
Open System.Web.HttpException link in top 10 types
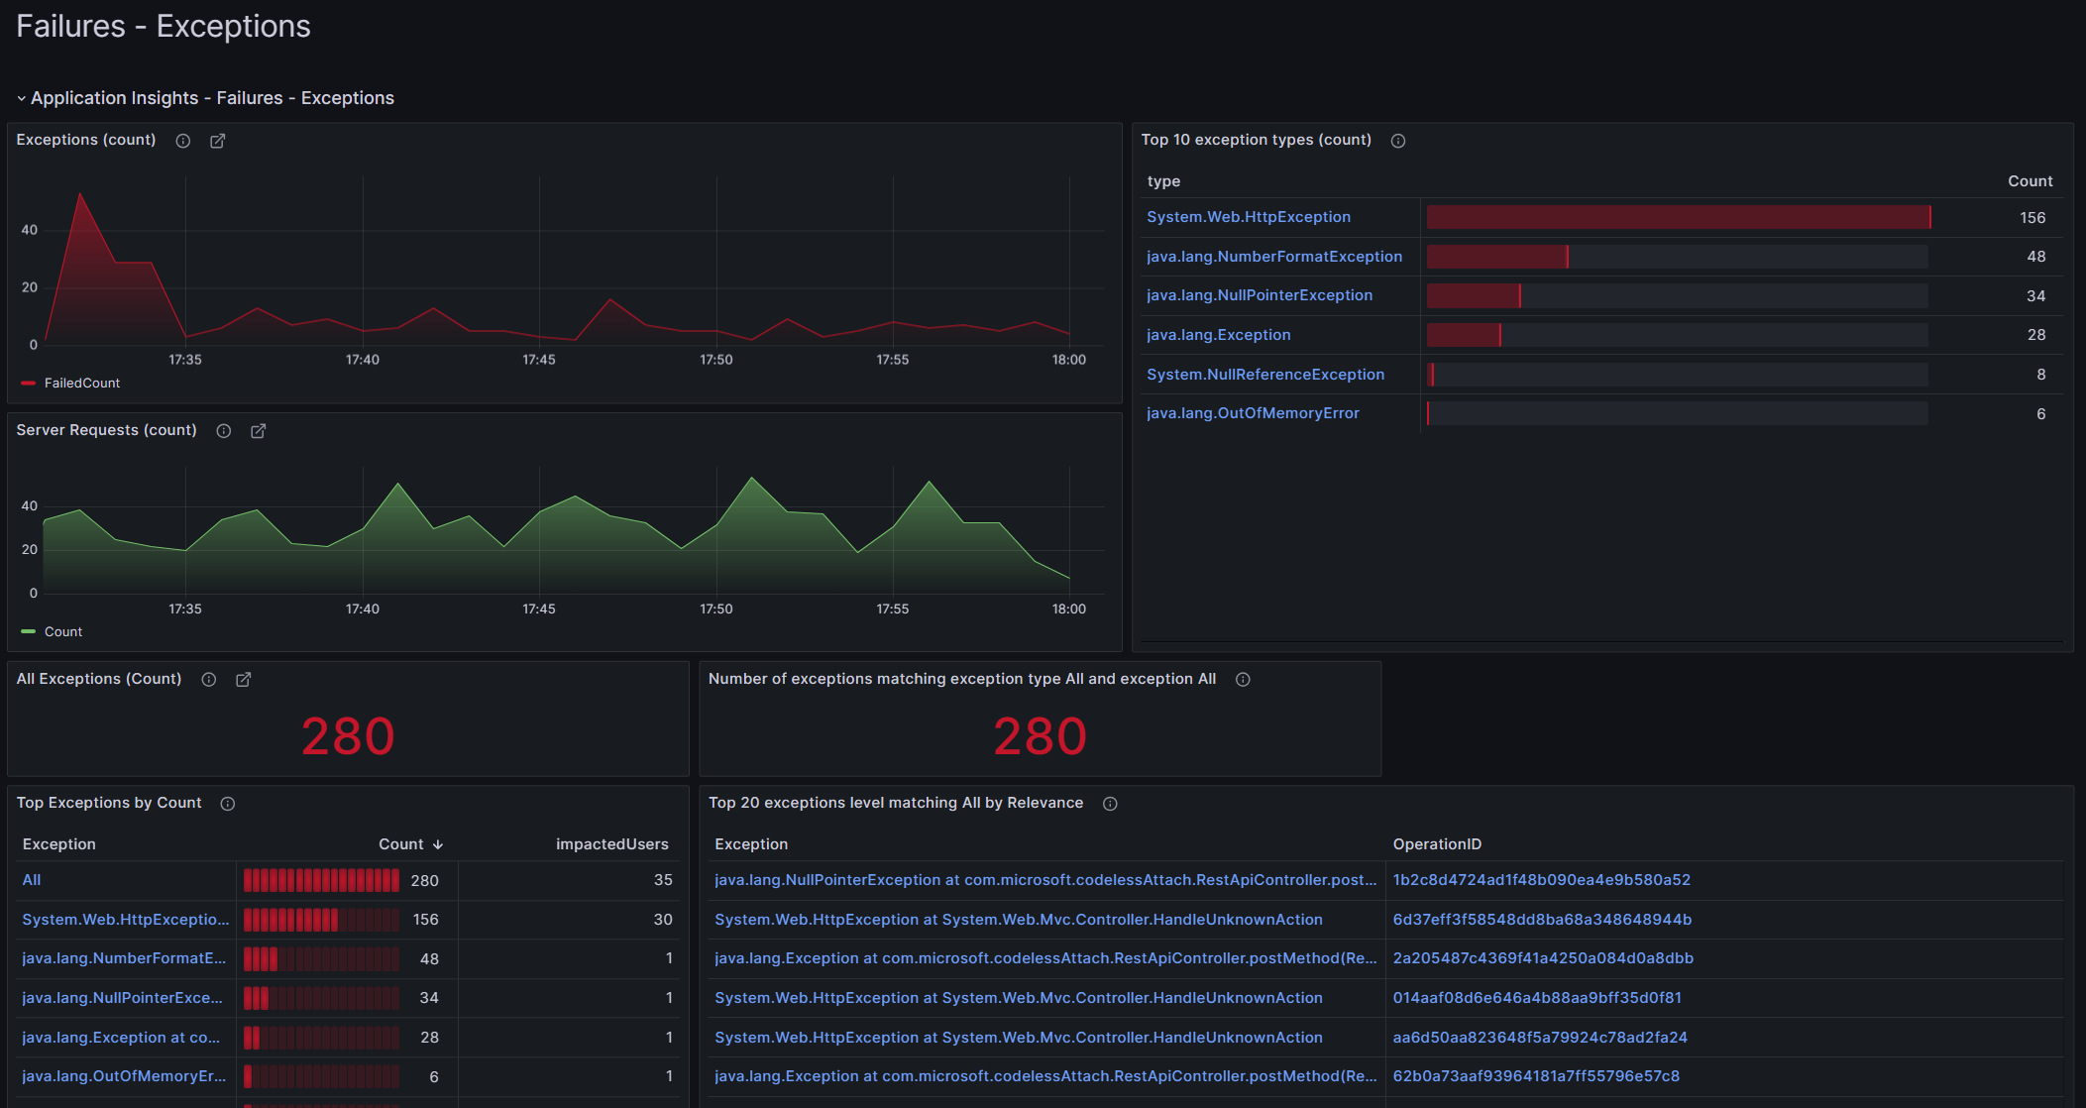(1248, 217)
